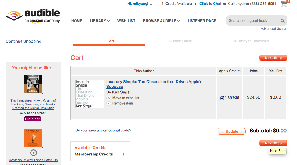Click the shopping cart icon
Viewport: 297px width, 165px height.
pos(284,4)
